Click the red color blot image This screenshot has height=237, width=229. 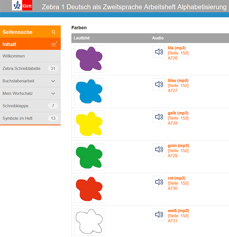pyautogui.click(x=89, y=189)
